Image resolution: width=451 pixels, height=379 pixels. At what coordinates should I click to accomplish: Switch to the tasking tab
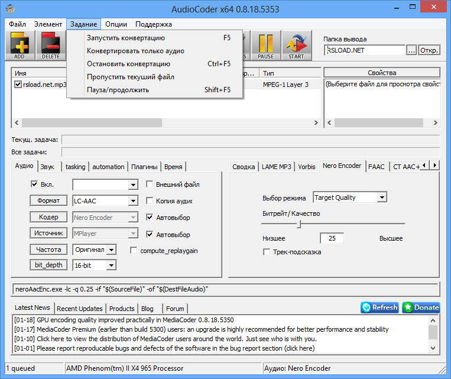(75, 167)
